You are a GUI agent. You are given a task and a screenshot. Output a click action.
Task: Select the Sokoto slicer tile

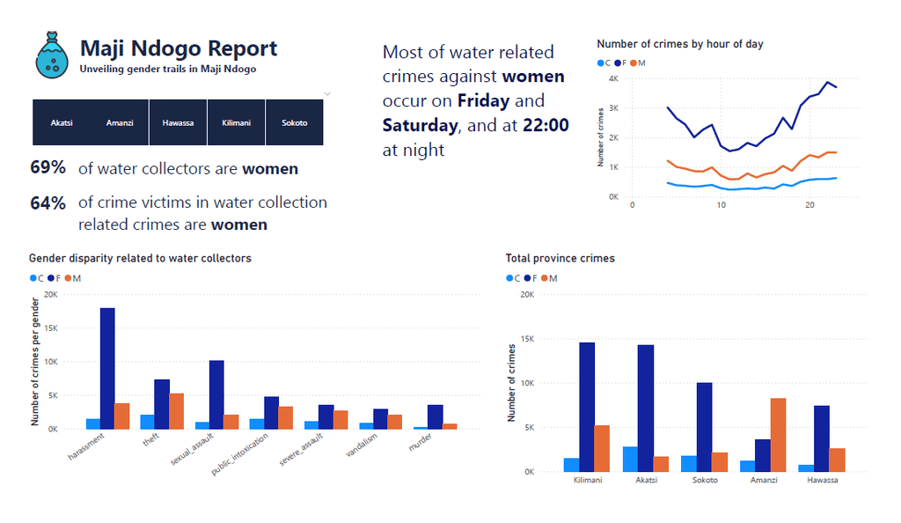pyautogui.click(x=294, y=122)
